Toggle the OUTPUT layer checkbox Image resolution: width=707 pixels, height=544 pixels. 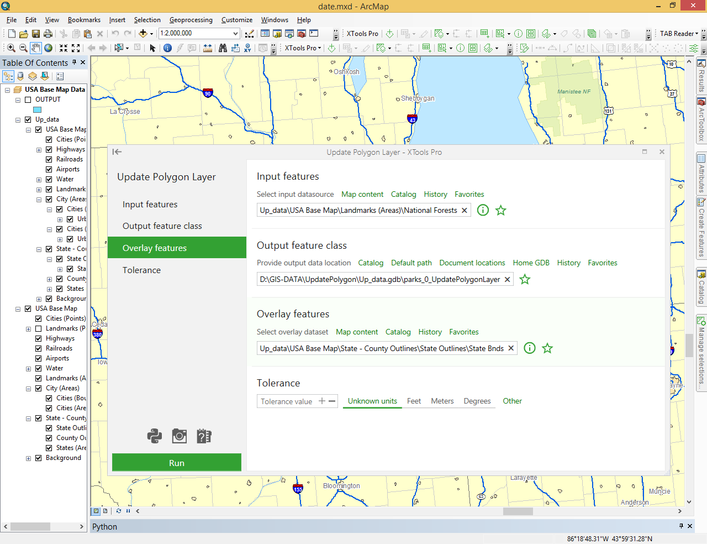pos(28,100)
